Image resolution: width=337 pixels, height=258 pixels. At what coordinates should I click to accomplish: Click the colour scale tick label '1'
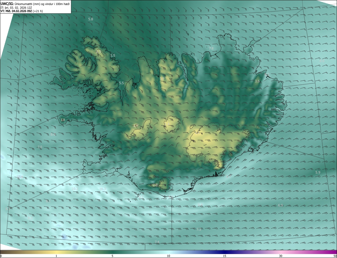click(x=56, y=256)
